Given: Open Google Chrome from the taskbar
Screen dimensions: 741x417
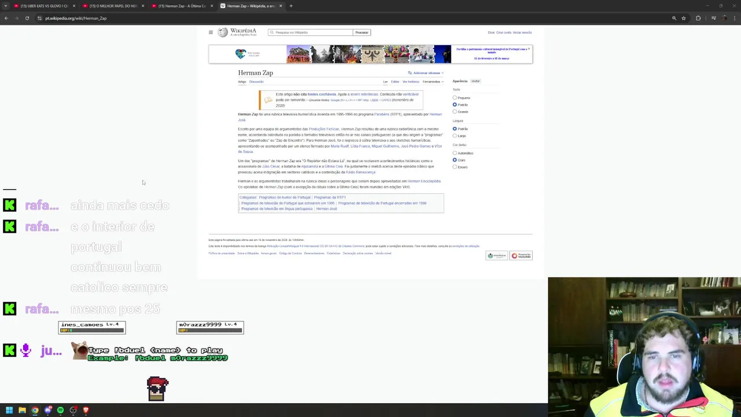Looking at the screenshot, I should [35, 410].
